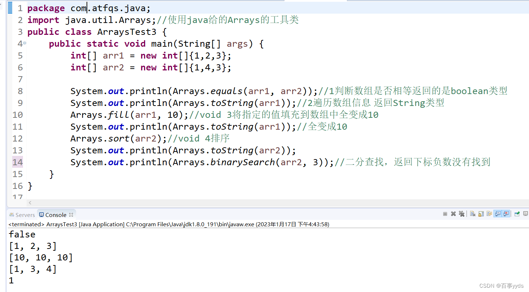Toggle Show Console When Standard Out Changes
Viewport: 529px width, 292px height.
(x=498, y=214)
